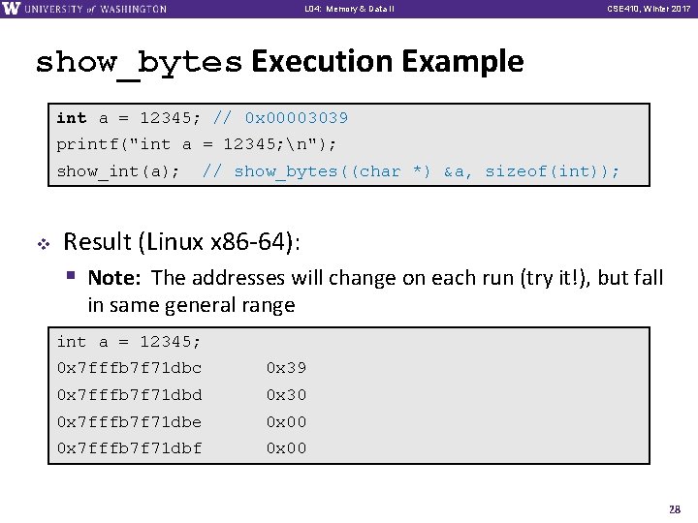Click the show_int(a) call in code
This screenshot has height=523, width=698.
[x=118, y=171]
